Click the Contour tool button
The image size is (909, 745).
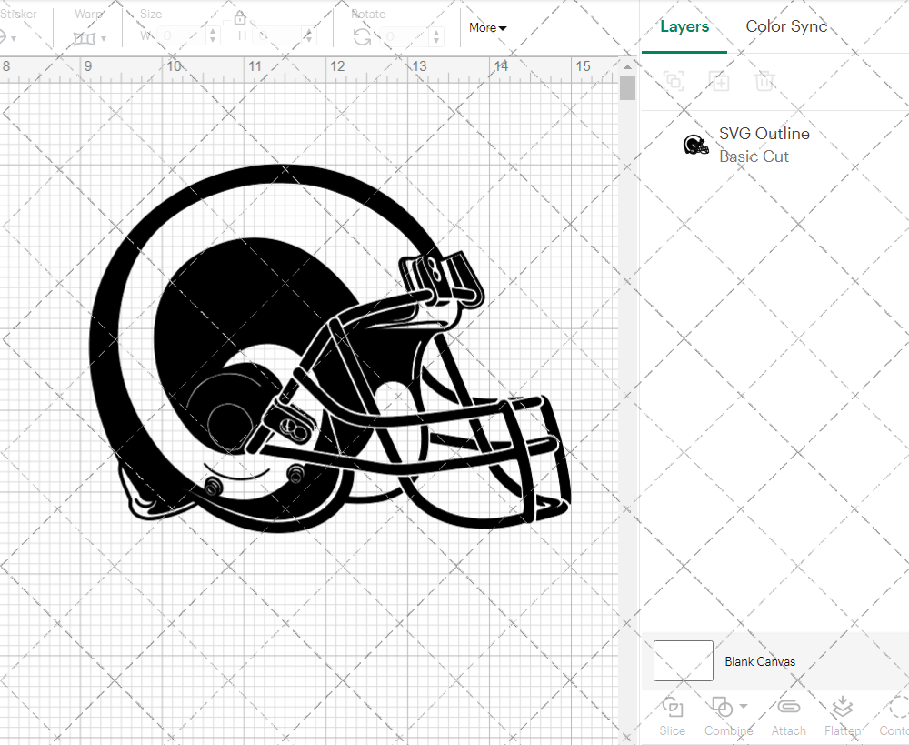click(x=895, y=716)
